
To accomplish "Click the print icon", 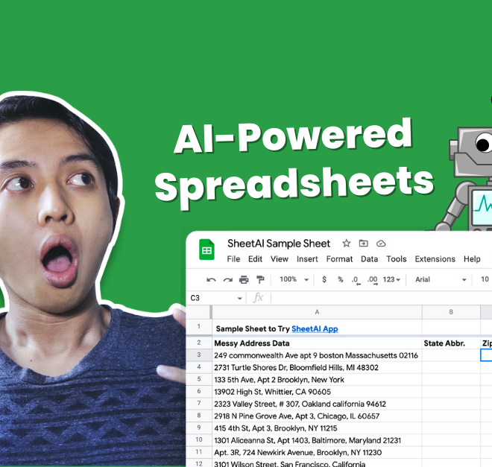I will point(244,280).
